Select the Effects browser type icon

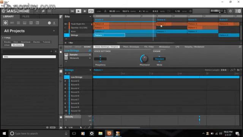pos(31,23)
